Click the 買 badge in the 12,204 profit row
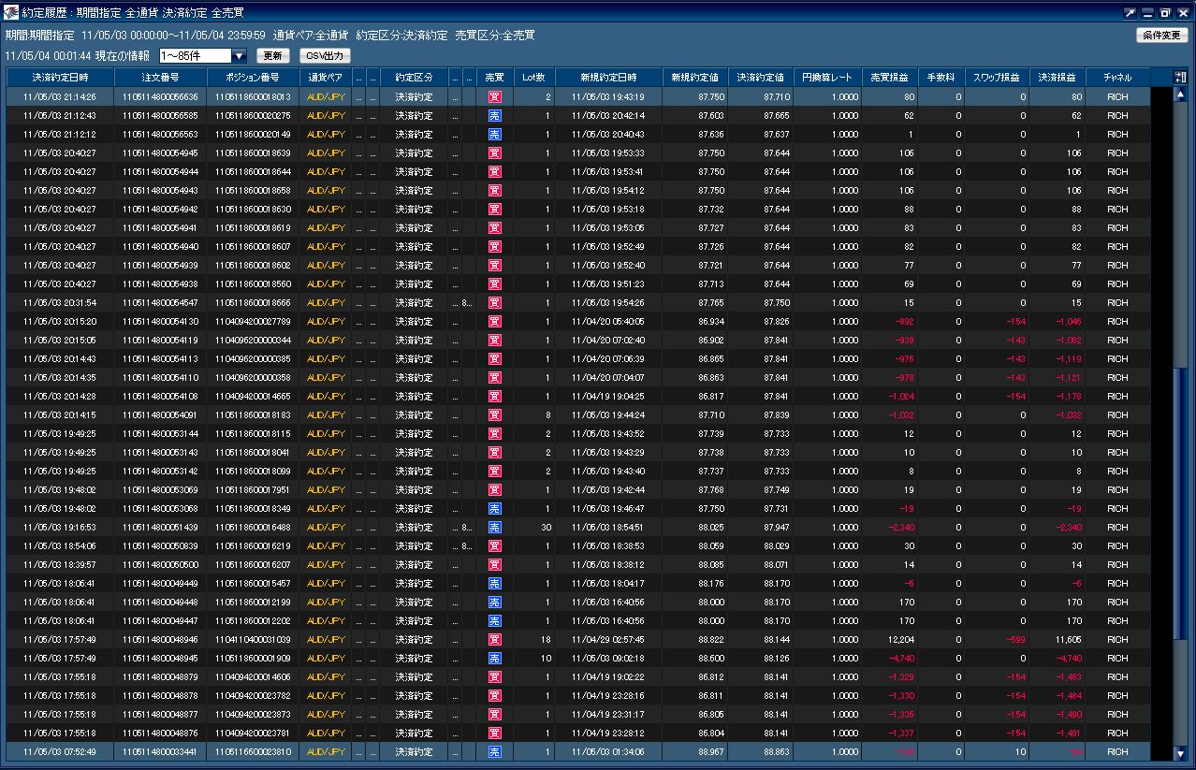Image resolution: width=1196 pixels, height=770 pixels. [495, 639]
